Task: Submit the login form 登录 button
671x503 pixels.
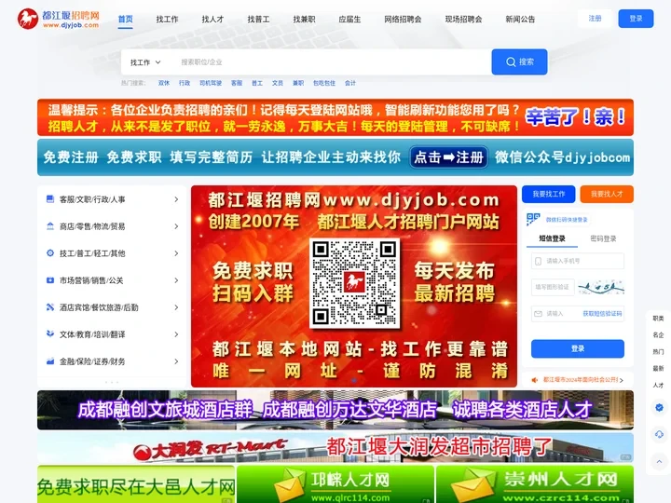Action: point(578,348)
